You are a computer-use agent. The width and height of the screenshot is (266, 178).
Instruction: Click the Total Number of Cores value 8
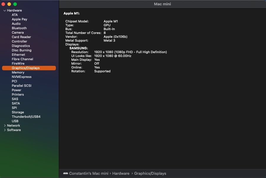tap(105, 33)
